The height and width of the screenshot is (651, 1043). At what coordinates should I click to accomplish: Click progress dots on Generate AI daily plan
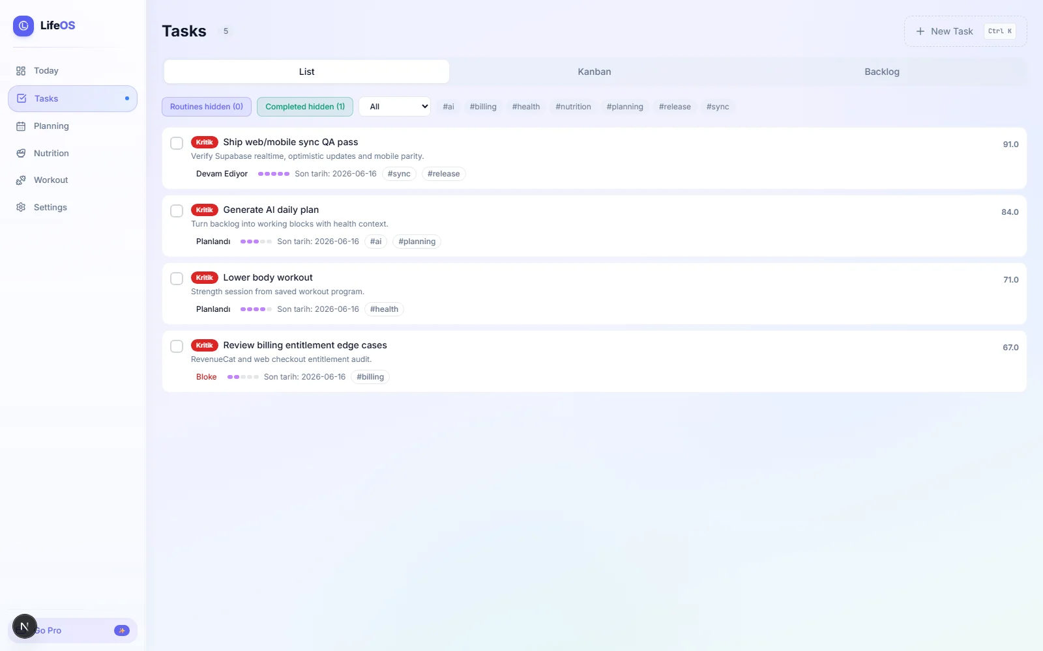coord(256,242)
